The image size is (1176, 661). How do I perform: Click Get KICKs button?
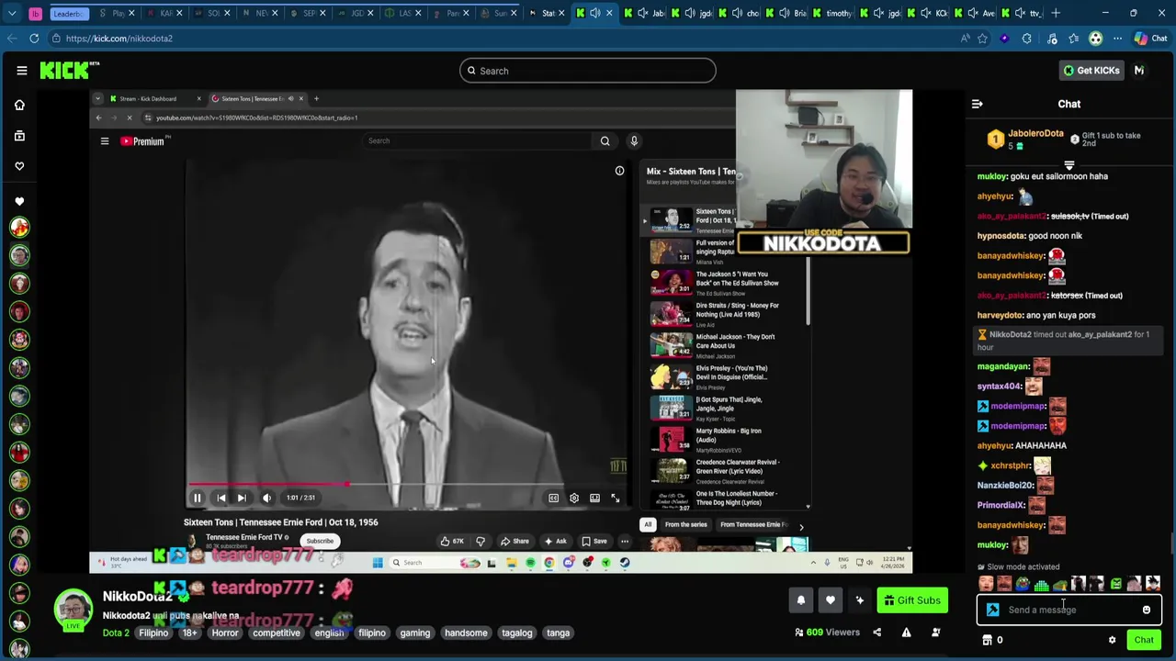pos(1091,71)
